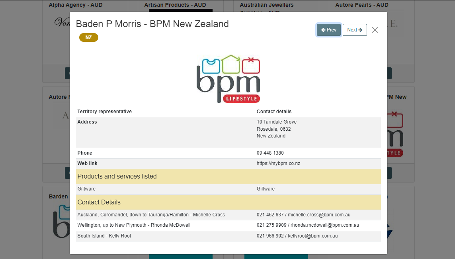Click the Phone row label
Screen dimensions: 455x259
tap(85, 153)
